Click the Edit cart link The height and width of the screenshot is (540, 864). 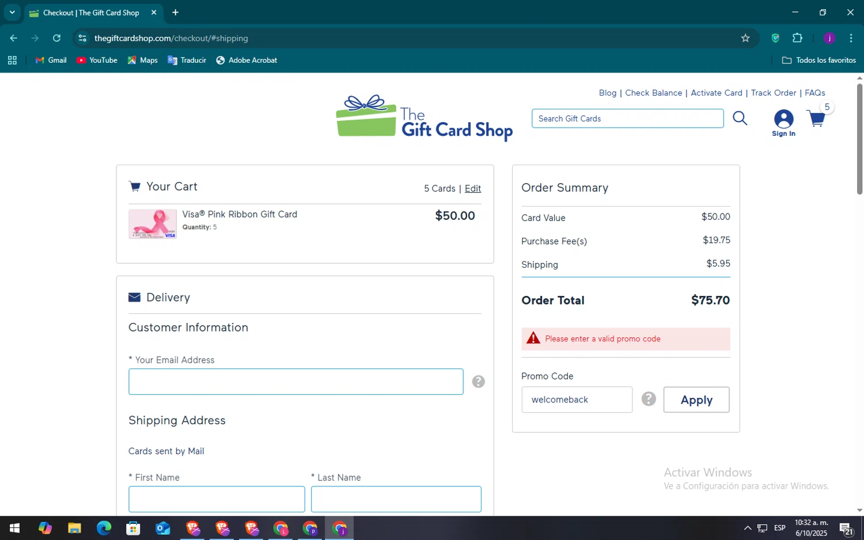[473, 188]
